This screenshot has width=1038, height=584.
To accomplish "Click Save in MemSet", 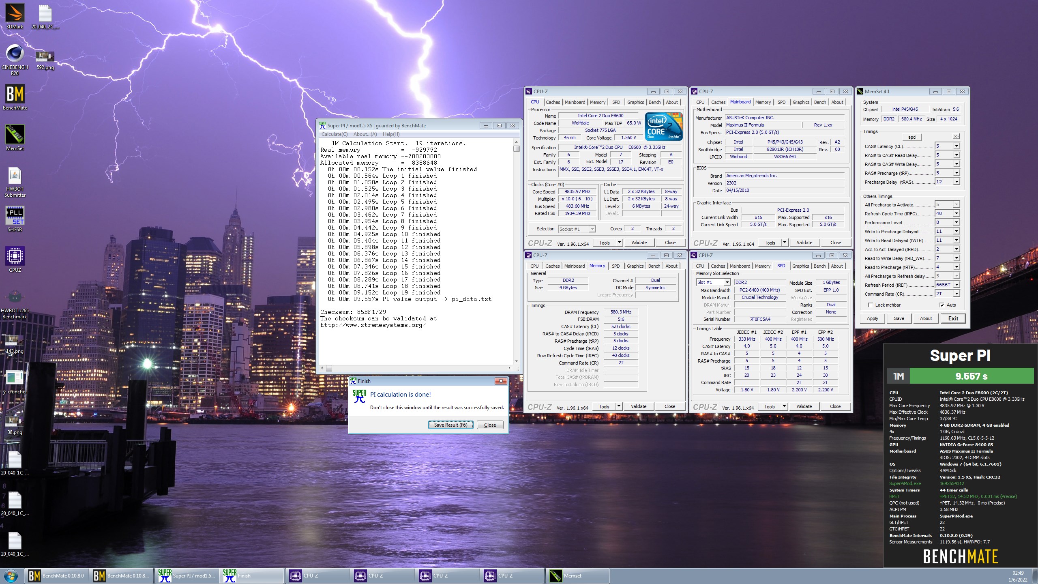I will pos(899,318).
